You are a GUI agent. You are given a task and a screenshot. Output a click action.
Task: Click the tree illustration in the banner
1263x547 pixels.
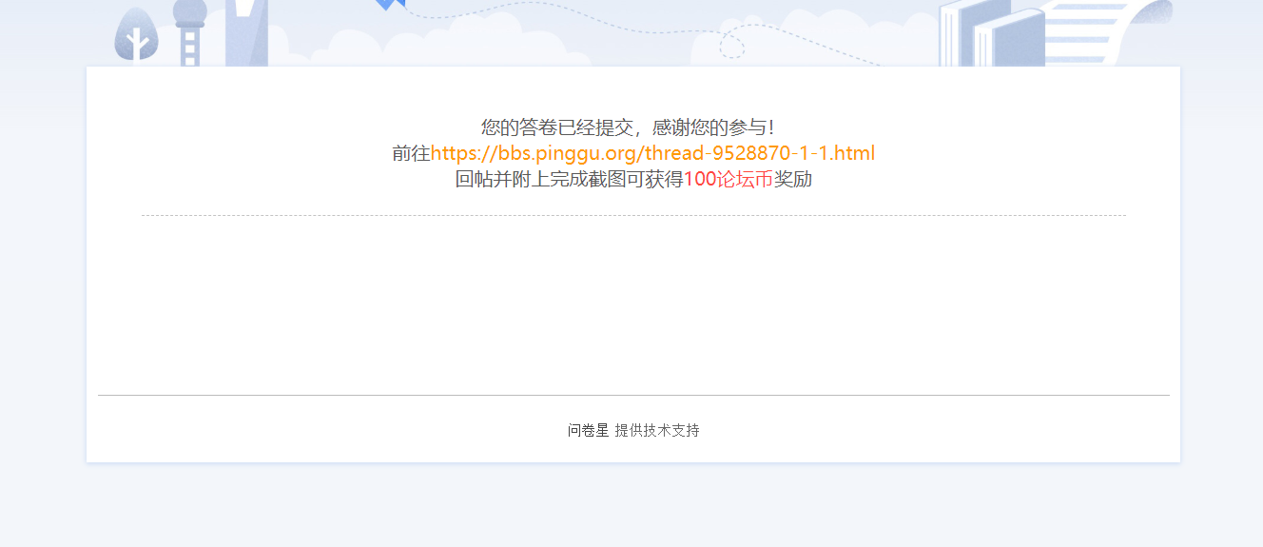click(x=136, y=34)
